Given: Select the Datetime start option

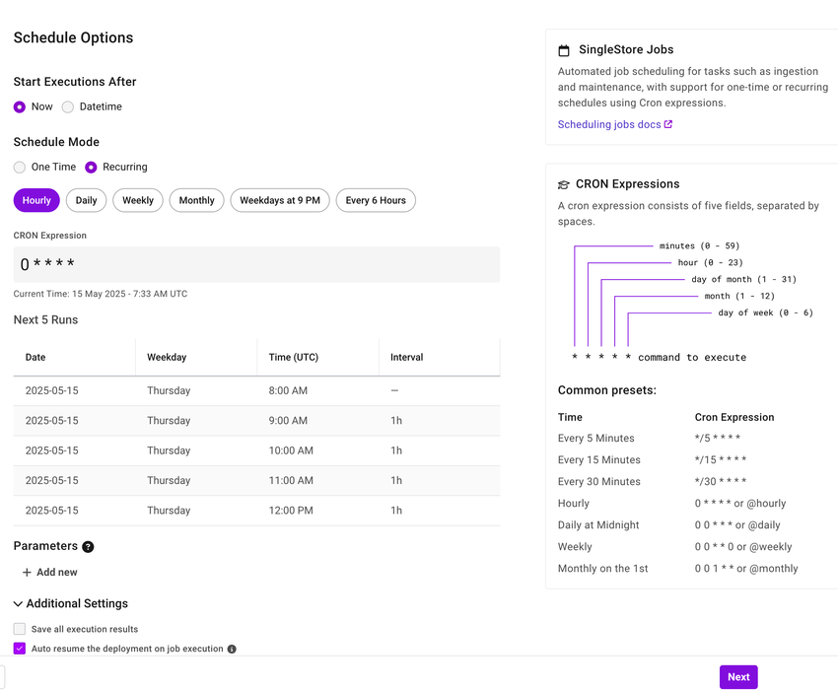Looking at the screenshot, I should click(x=68, y=106).
